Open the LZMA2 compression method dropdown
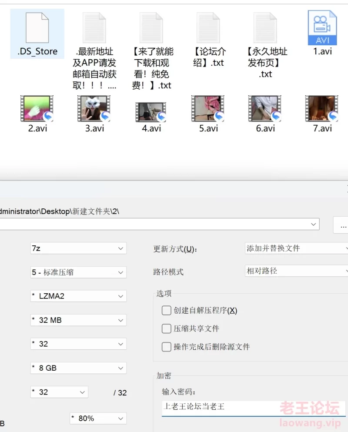The width and height of the screenshot is (348, 432). (x=78, y=296)
